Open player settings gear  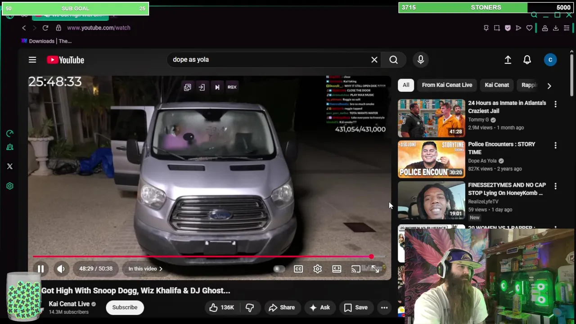(x=318, y=269)
